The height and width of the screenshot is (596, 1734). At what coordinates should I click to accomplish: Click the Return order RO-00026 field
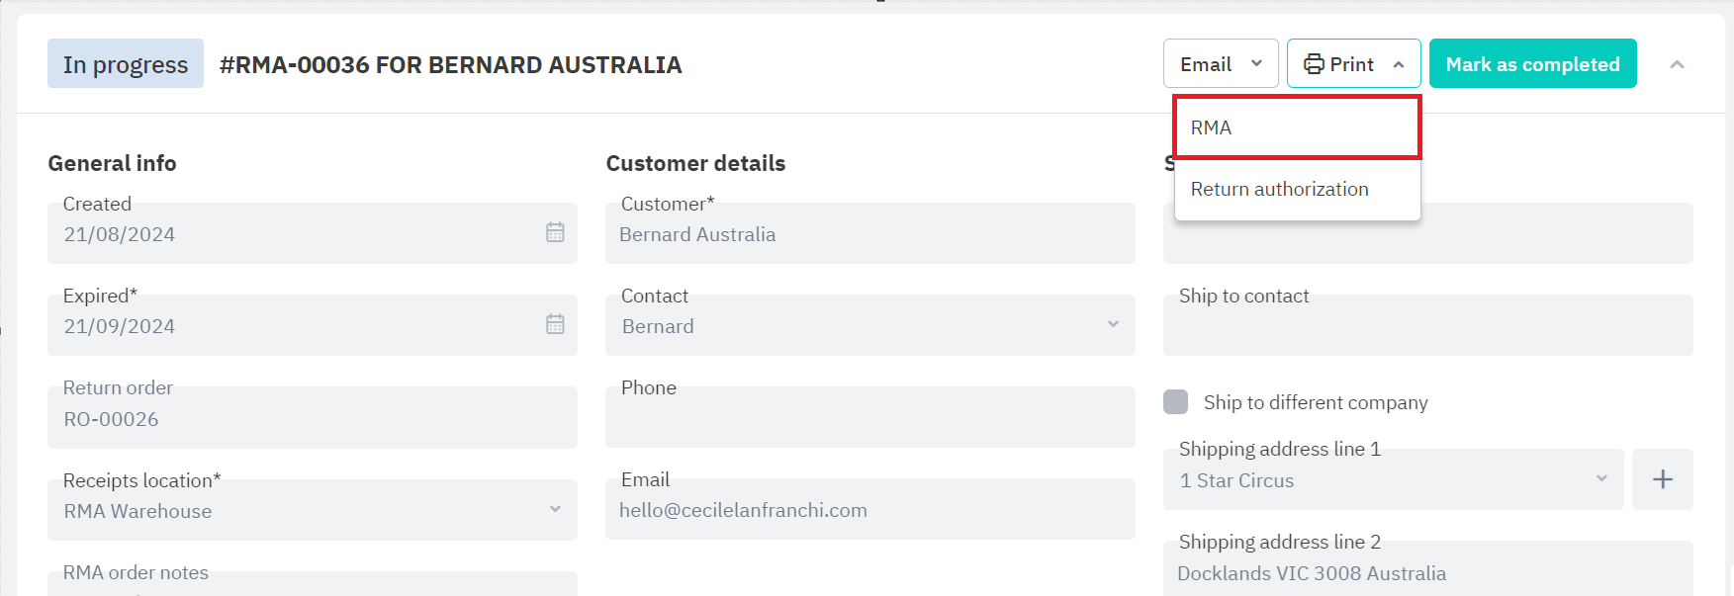[x=312, y=419]
